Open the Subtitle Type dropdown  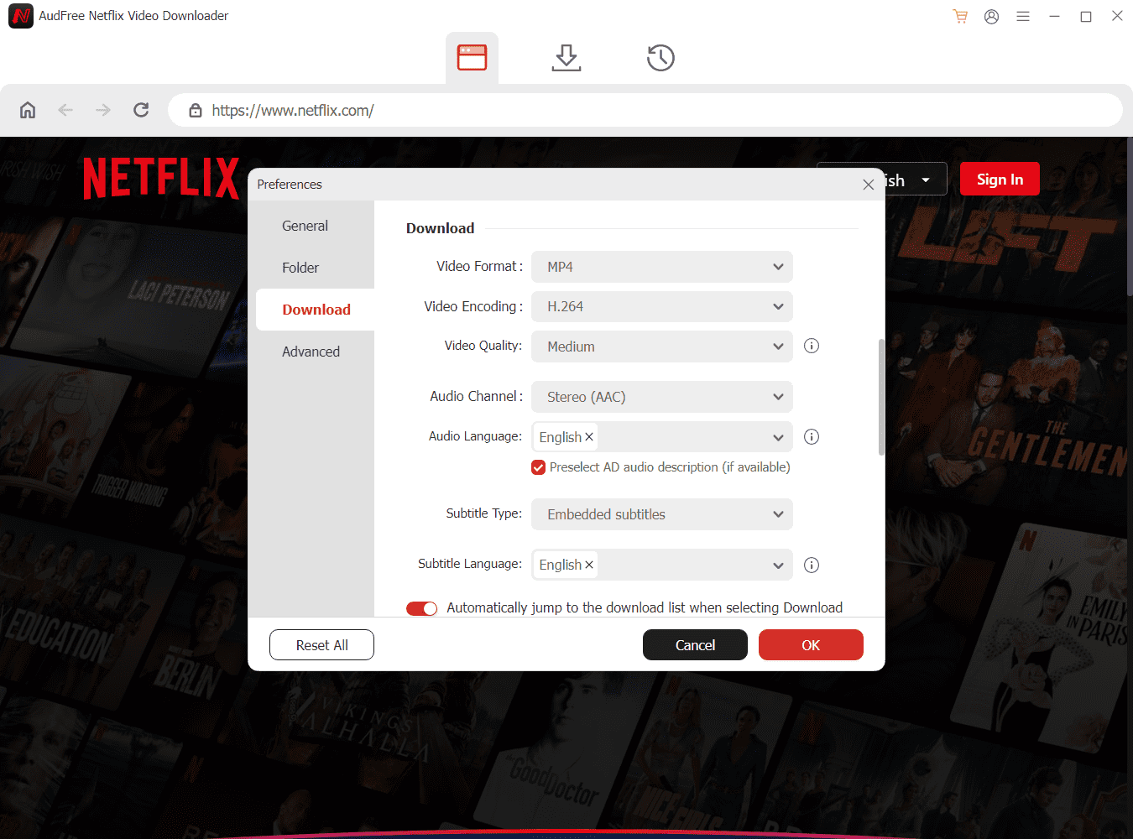tap(662, 514)
